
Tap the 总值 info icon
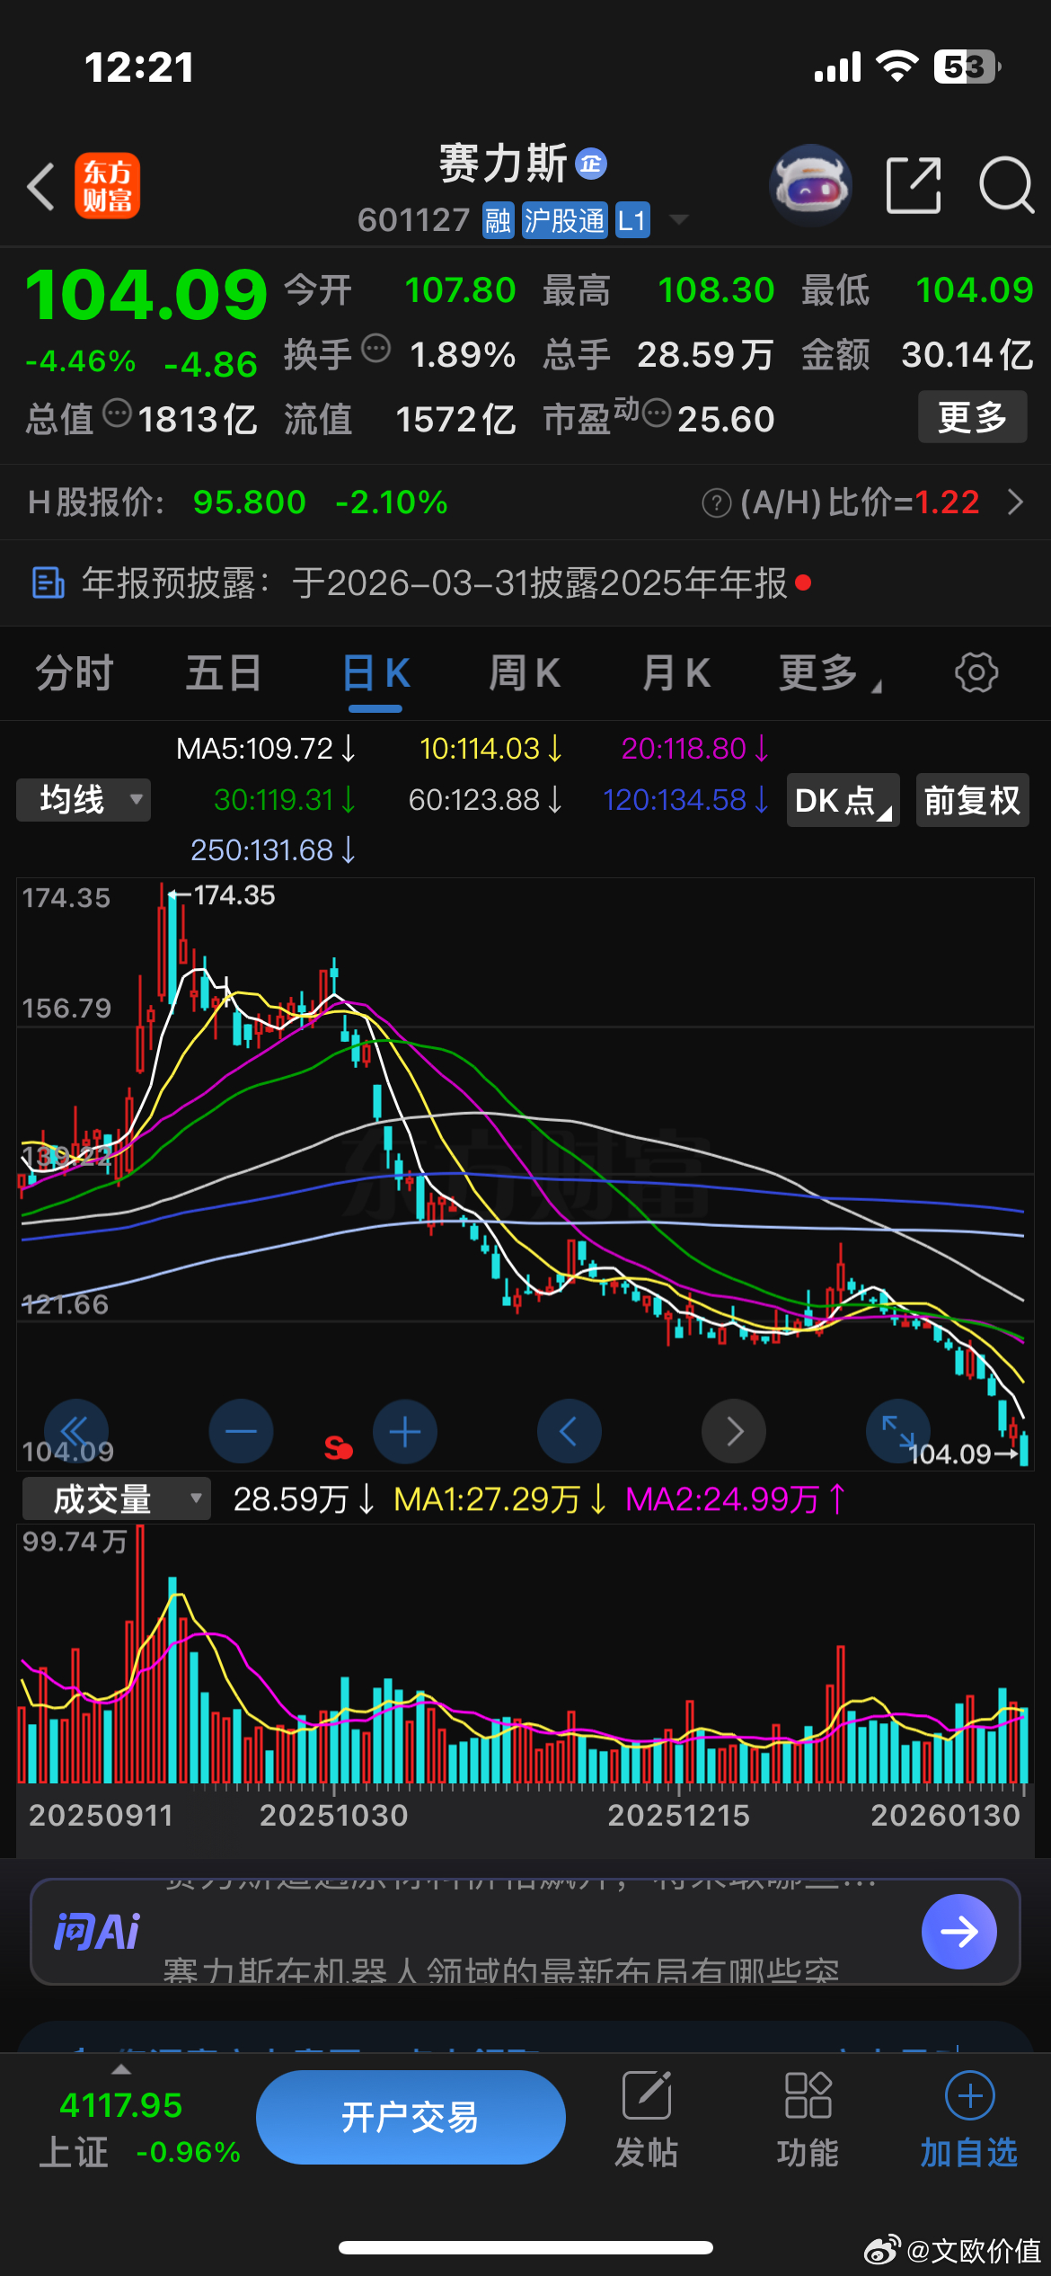pos(117,413)
